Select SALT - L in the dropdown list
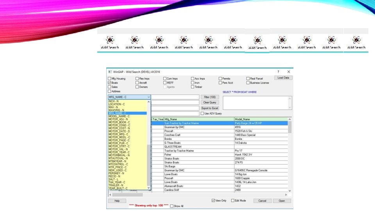The width and height of the screenshot is (375, 211). (x=127, y=179)
